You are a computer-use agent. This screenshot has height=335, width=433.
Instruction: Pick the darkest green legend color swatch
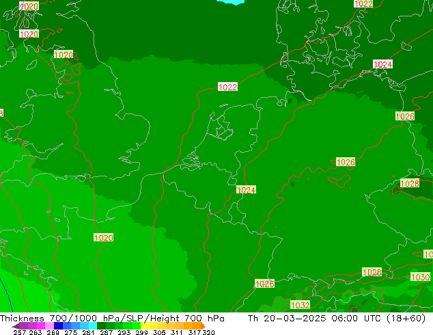[101, 326]
